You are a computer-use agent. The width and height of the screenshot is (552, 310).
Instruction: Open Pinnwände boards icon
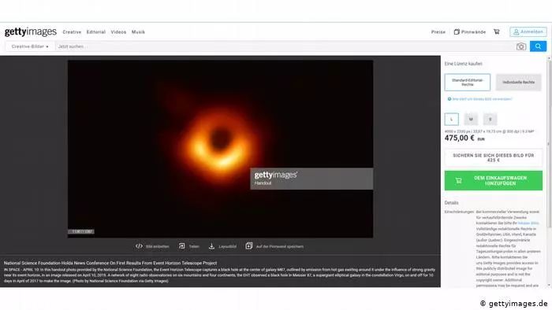457,31
